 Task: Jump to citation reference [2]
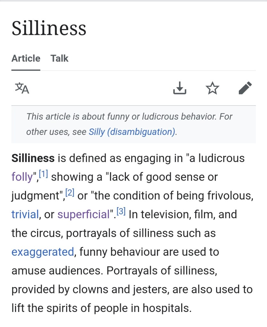click(x=70, y=193)
